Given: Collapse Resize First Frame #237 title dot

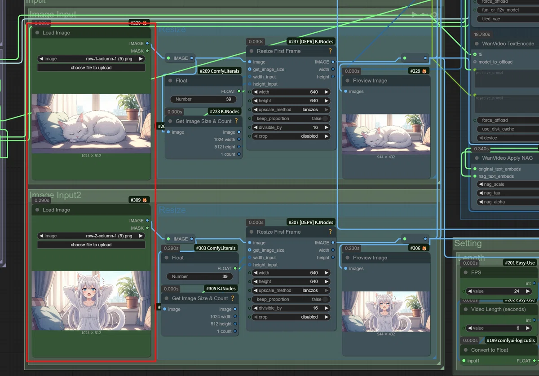Looking at the screenshot, I should [x=252, y=51].
